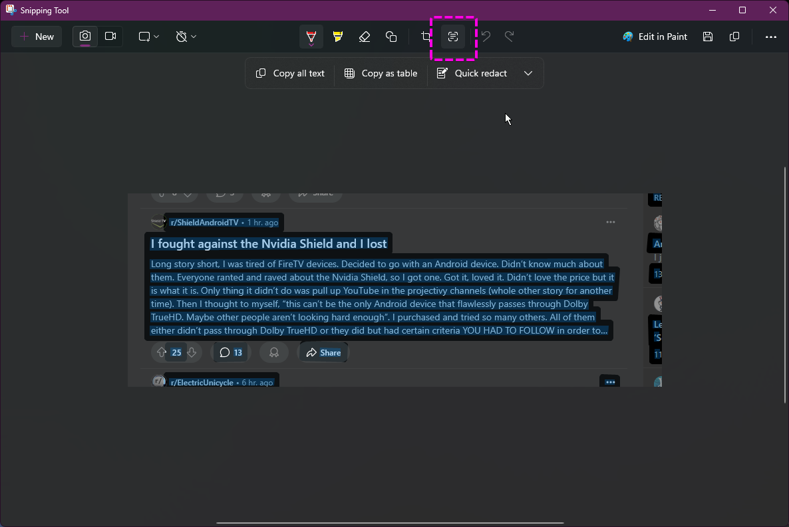The width and height of the screenshot is (789, 527).
Task: Click Copy all text
Action: (x=290, y=73)
